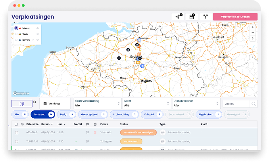Select the 'Bezig' status tab
269x163 pixels.
click(x=67, y=114)
